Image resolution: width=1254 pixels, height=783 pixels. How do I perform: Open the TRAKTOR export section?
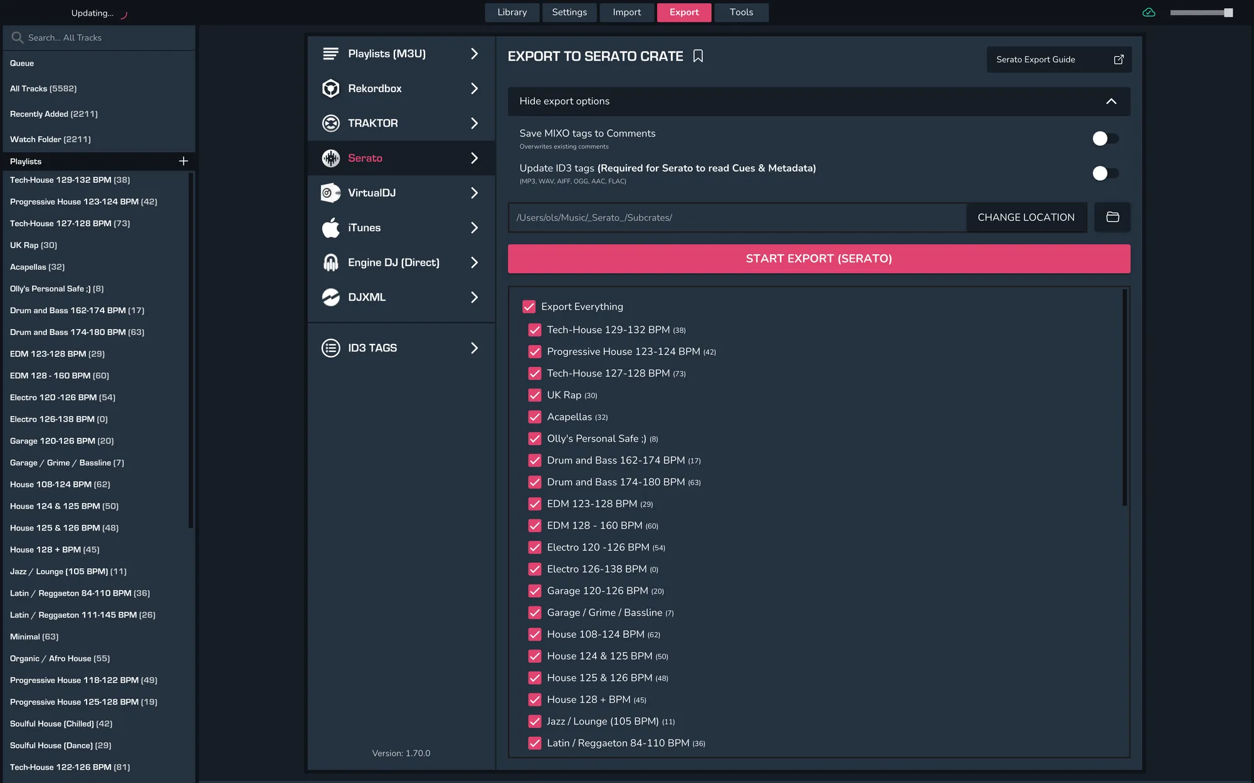click(401, 123)
